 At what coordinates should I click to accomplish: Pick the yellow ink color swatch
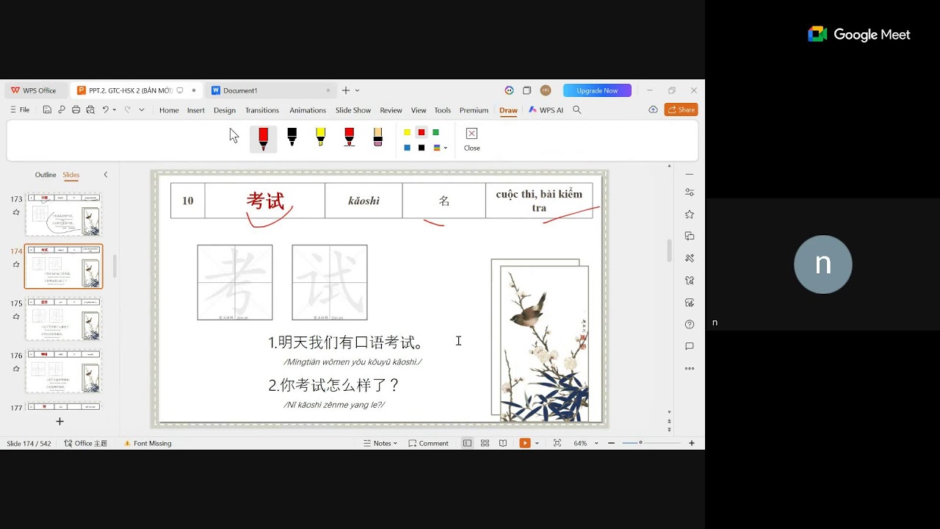[x=407, y=132]
